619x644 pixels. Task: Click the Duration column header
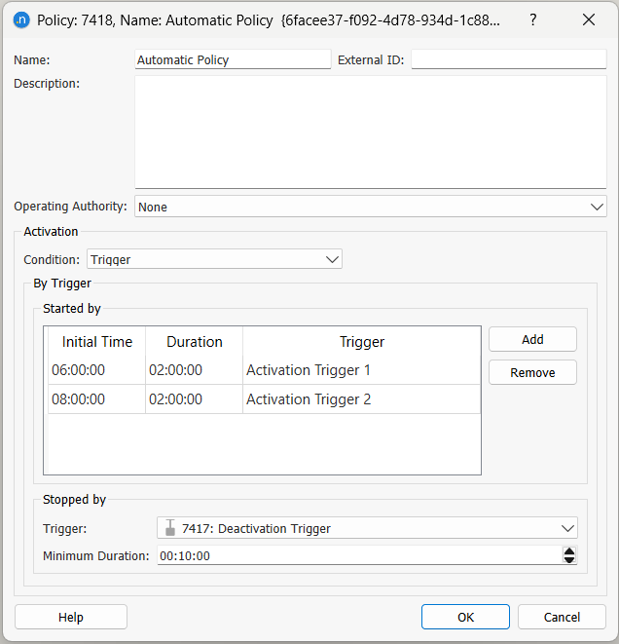(194, 342)
